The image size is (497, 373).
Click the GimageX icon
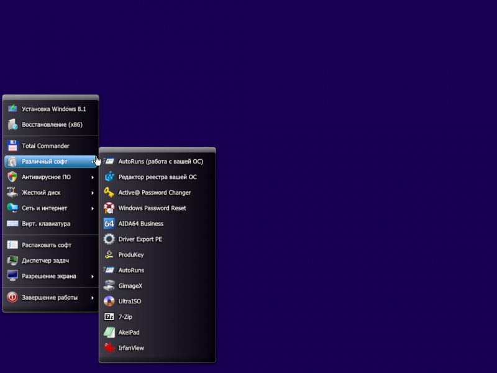point(109,286)
